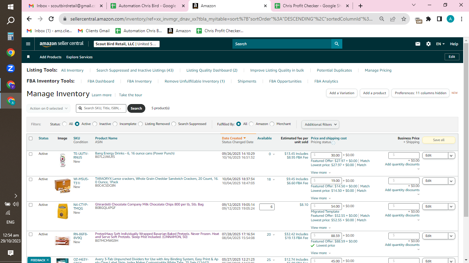The height and width of the screenshot is (263, 469).
Task: Switch to the Automation Chris Bird tab
Action: [147, 6]
